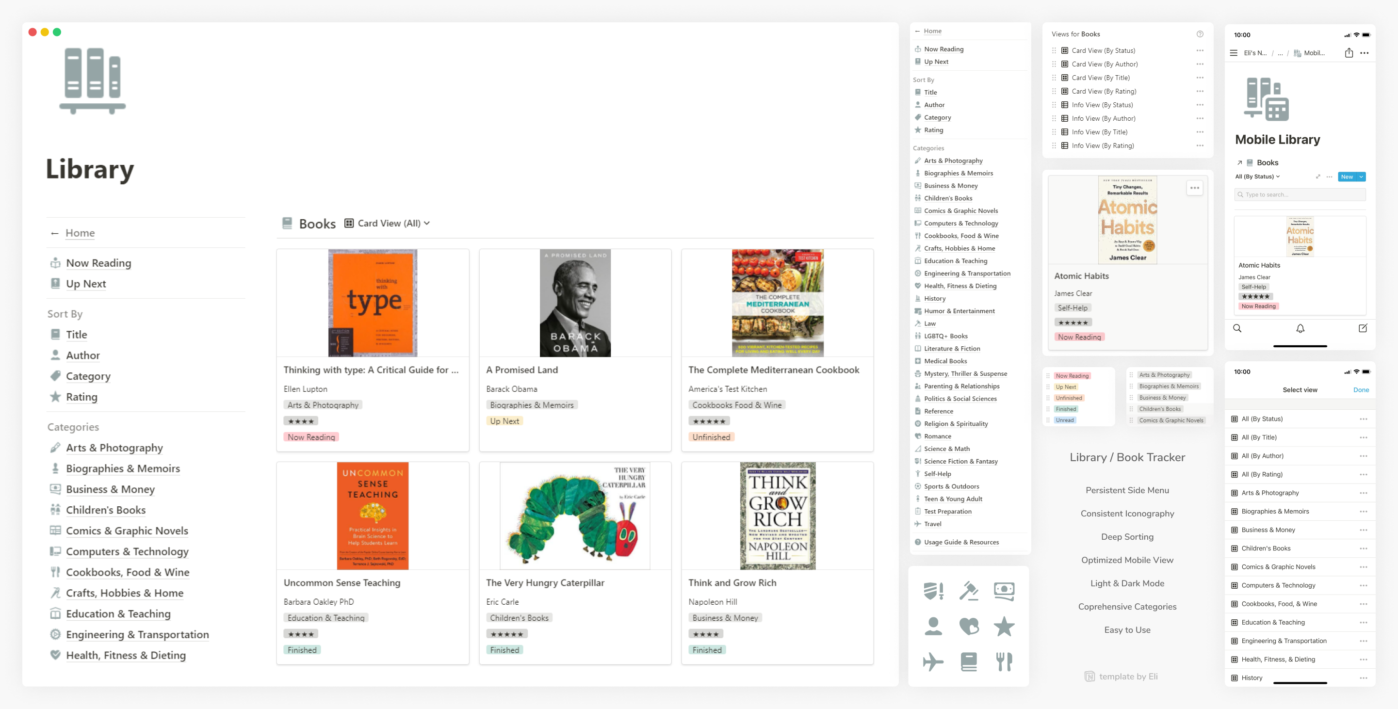
Task: Open the Card View (All) view selector
Action: click(x=389, y=223)
